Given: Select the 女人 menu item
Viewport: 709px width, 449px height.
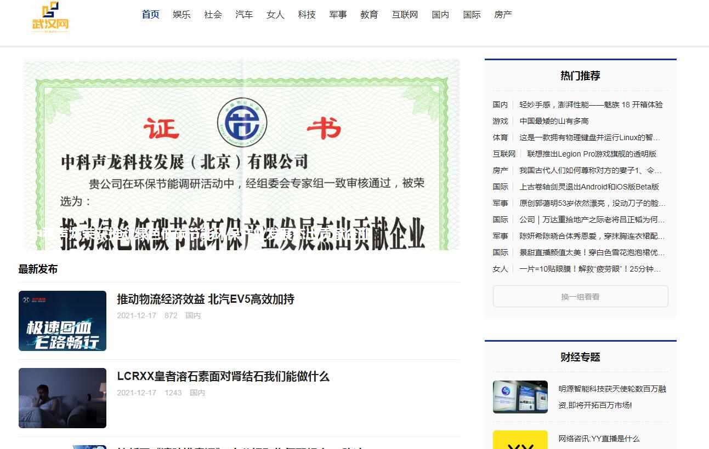Looking at the screenshot, I should [275, 15].
